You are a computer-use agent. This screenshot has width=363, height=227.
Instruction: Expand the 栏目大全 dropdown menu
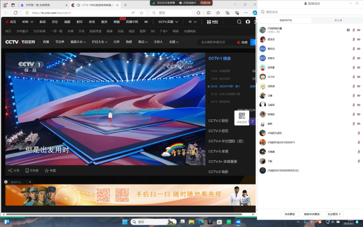click(100, 41)
